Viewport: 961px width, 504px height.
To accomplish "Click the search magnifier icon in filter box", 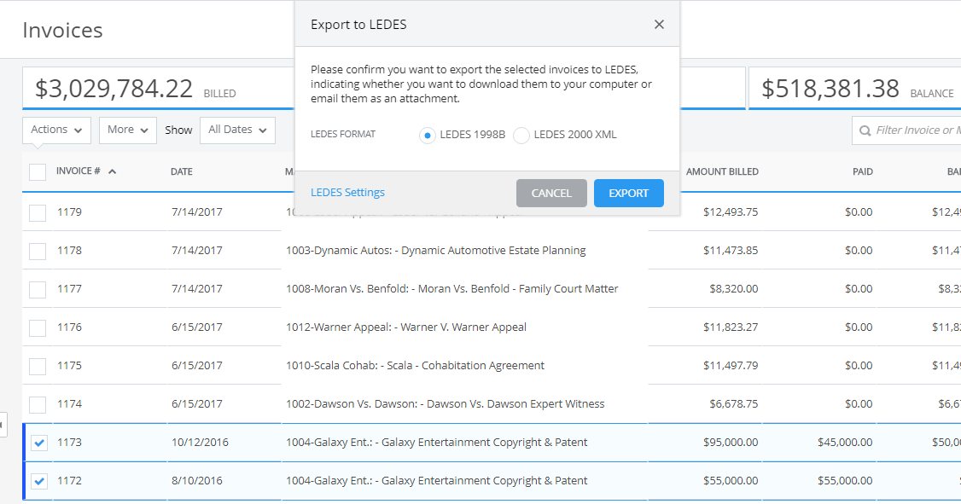I will coord(865,130).
